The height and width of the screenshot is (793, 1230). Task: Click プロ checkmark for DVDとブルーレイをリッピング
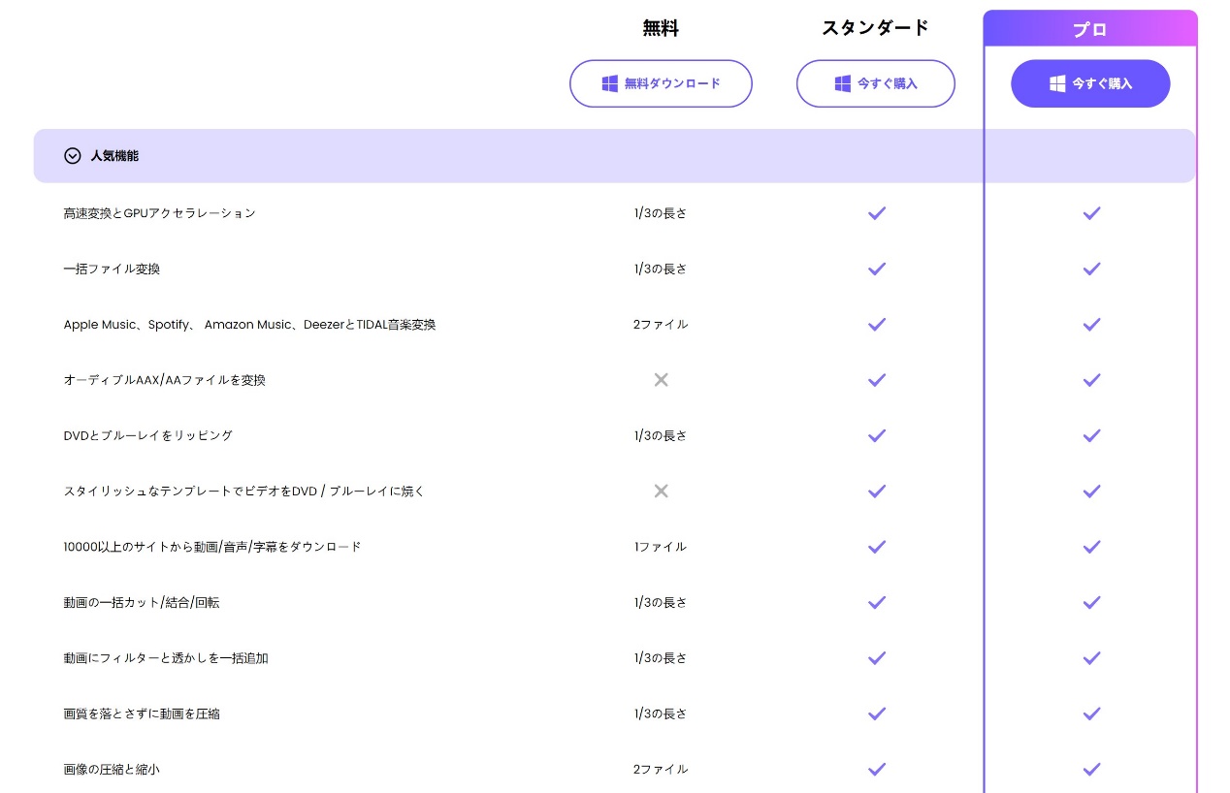tap(1091, 435)
